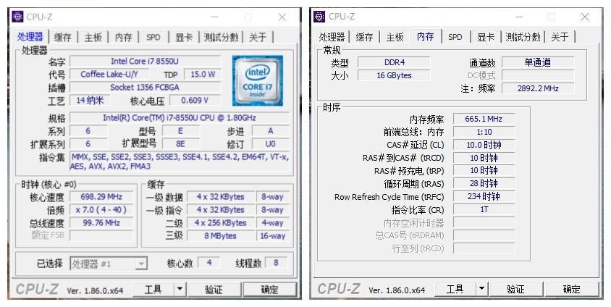Click CAS latency value 10.0 时钟

click(x=484, y=145)
